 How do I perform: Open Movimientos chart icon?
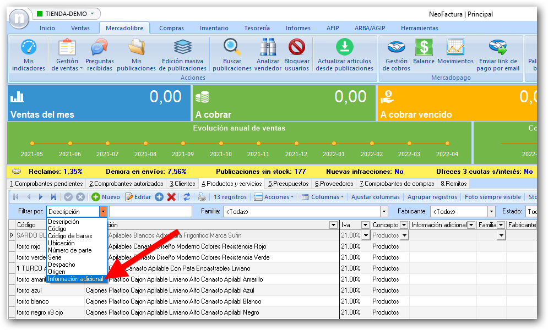click(455, 48)
